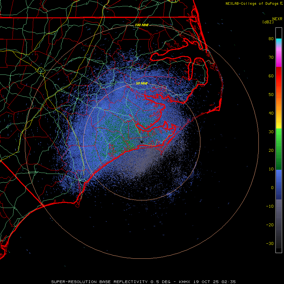Click the reflectivity color scale bar
The image size is (284, 284).
pyautogui.click(x=279, y=140)
